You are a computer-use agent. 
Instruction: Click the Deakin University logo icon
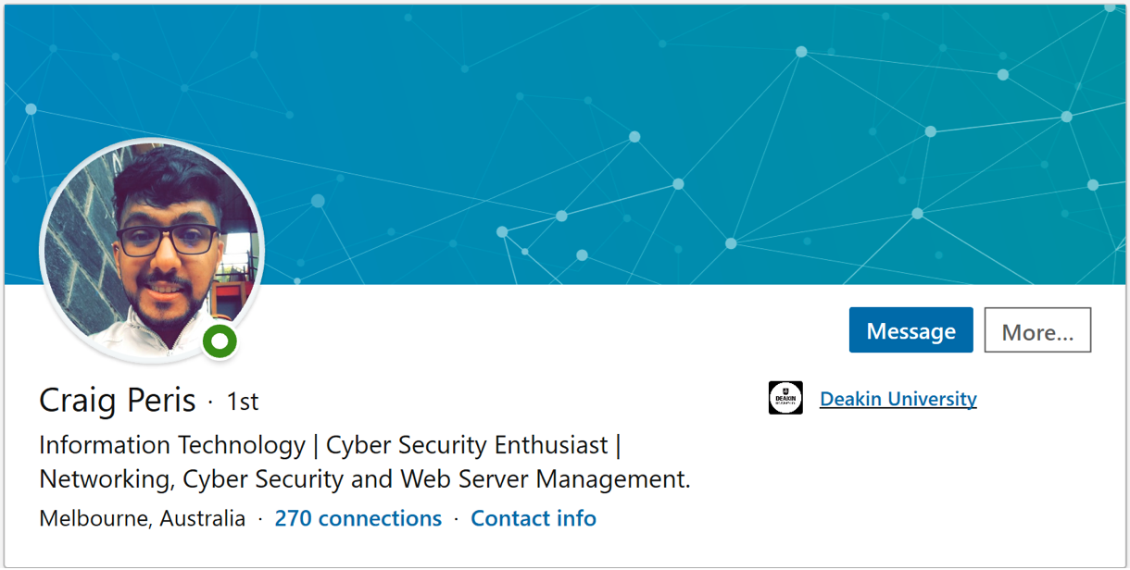tap(785, 398)
